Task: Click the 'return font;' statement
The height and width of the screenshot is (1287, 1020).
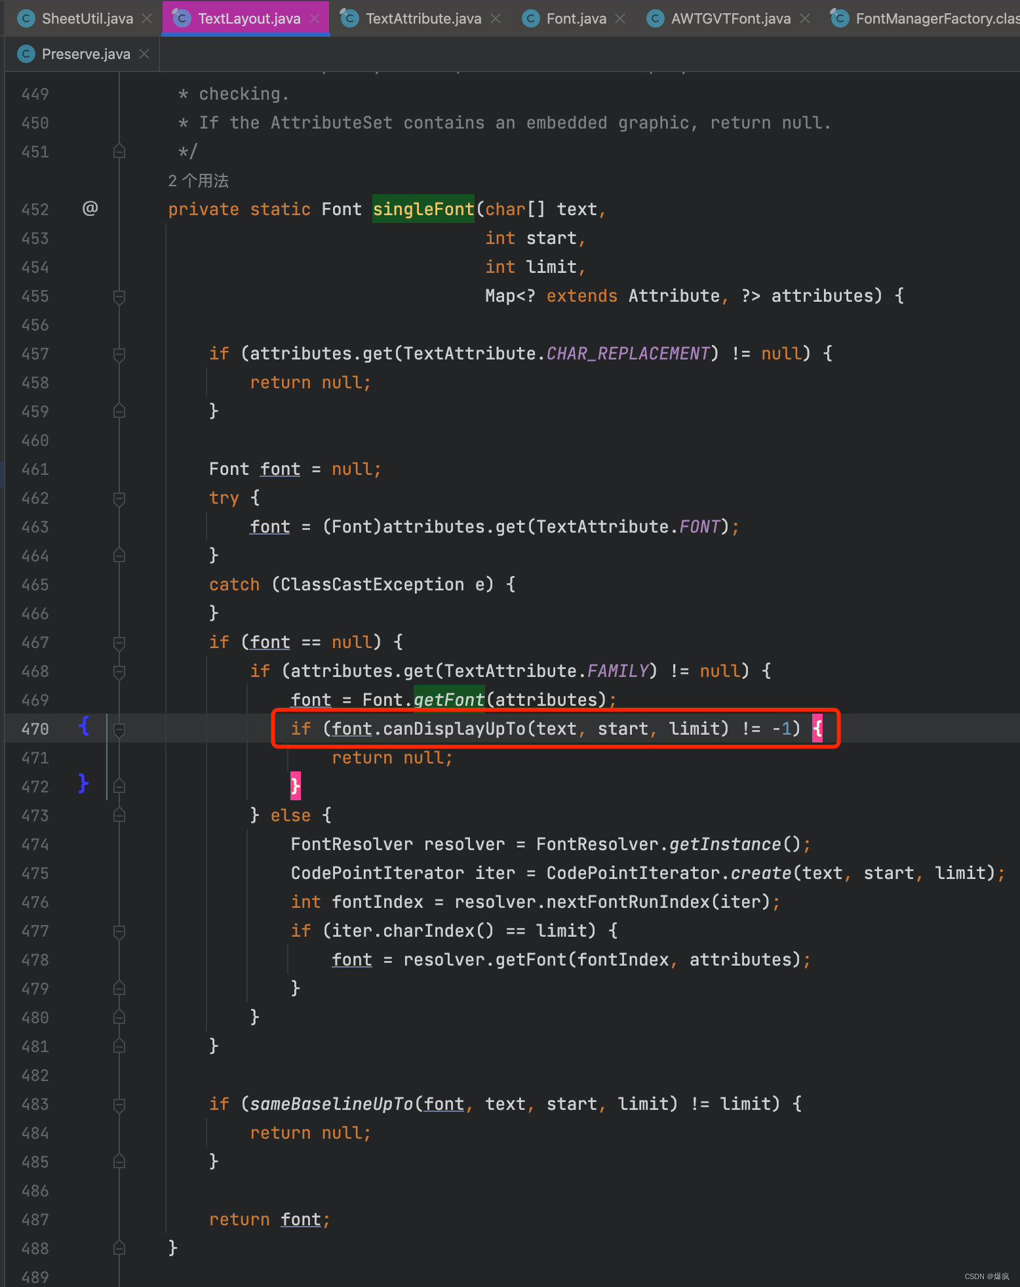Action: tap(270, 1219)
